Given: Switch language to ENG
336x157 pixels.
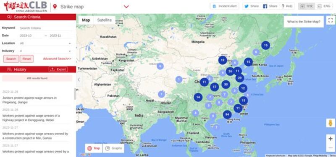Looking at the screenshot, I should (324, 6).
